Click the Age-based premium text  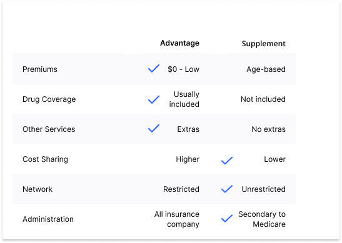point(266,69)
